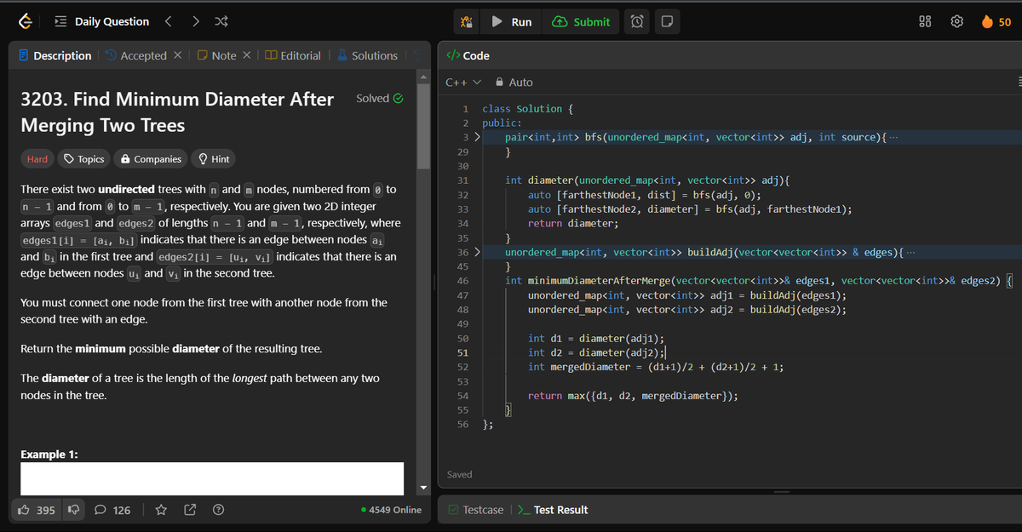Click the Example 1 image placeholder
This screenshot has width=1022, height=532.
click(x=212, y=478)
